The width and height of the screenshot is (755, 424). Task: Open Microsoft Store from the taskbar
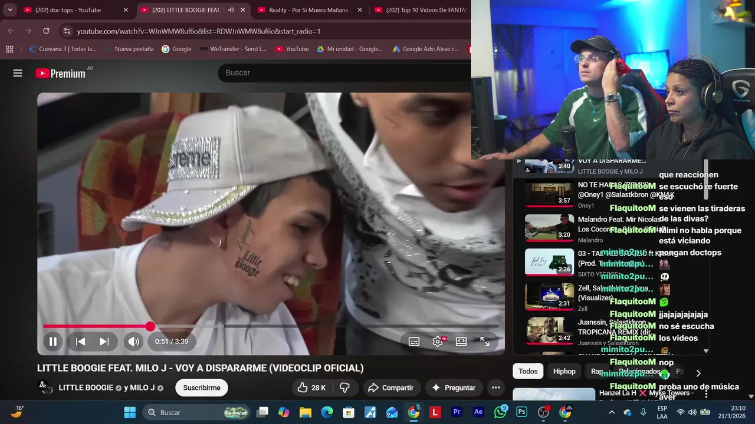click(x=349, y=412)
